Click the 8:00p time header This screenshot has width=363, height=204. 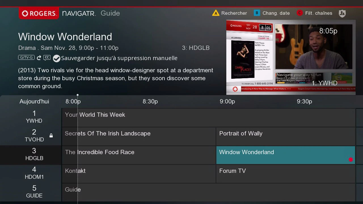[73, 101]
